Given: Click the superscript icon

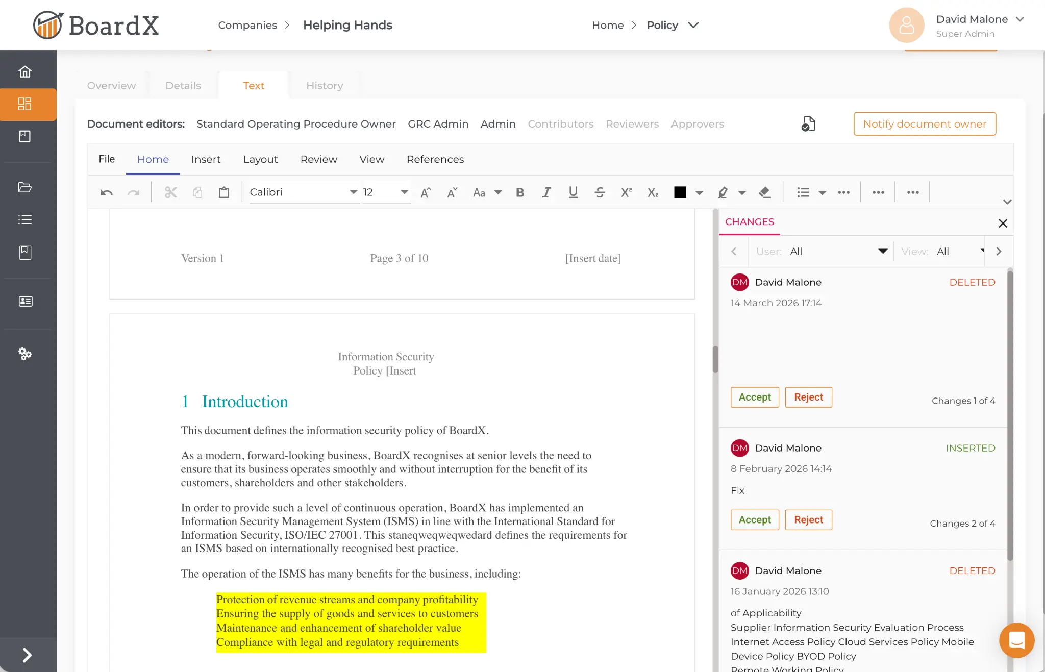Looking at the screenshot, I should 626,192.
